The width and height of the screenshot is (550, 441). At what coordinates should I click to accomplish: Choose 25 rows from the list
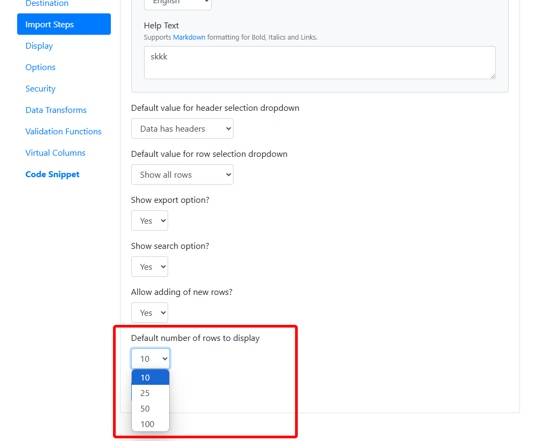[x=150, y=393]
